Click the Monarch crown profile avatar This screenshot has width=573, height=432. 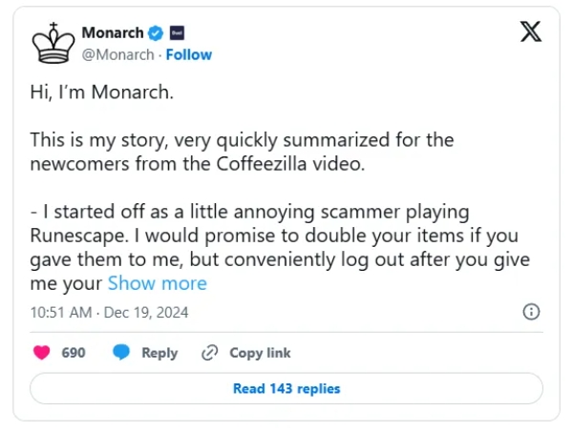coord(53,44)
